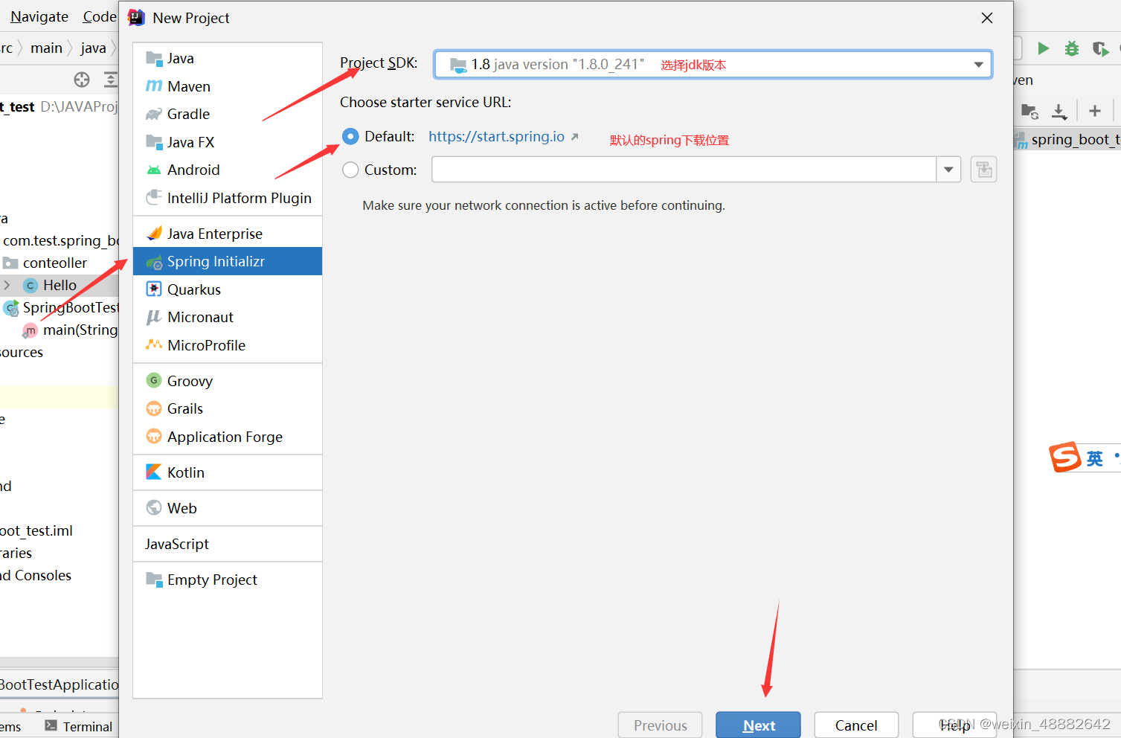Select Groovy project type
Image resolution: width=1121 pixels, height=738 pixels.
(228, 381)
